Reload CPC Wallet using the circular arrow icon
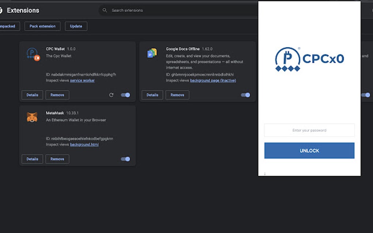The height and width of the screenshot is (233, 373). coord(112,95)
